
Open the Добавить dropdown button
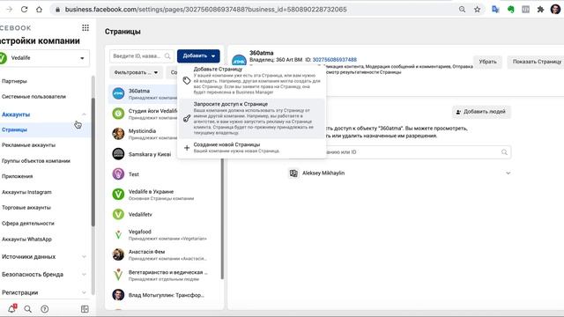tap(198, 56)
